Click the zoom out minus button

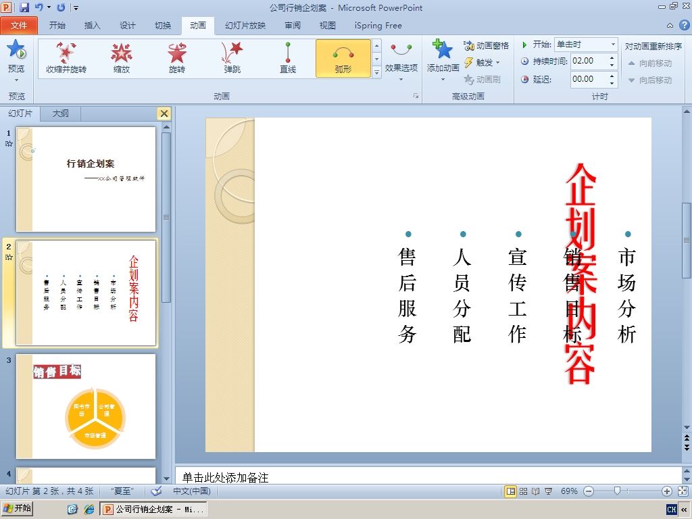tap(589, 491)
